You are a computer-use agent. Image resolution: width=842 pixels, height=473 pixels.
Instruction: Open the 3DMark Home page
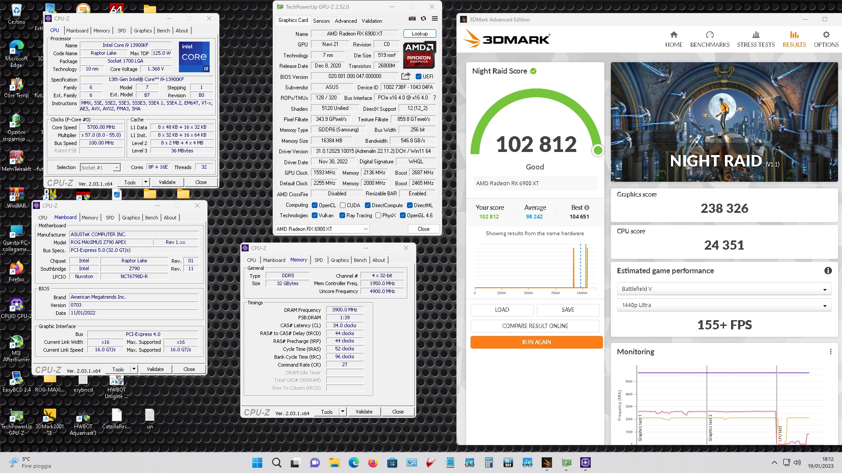pyautogui.click(x=674, y=39)
